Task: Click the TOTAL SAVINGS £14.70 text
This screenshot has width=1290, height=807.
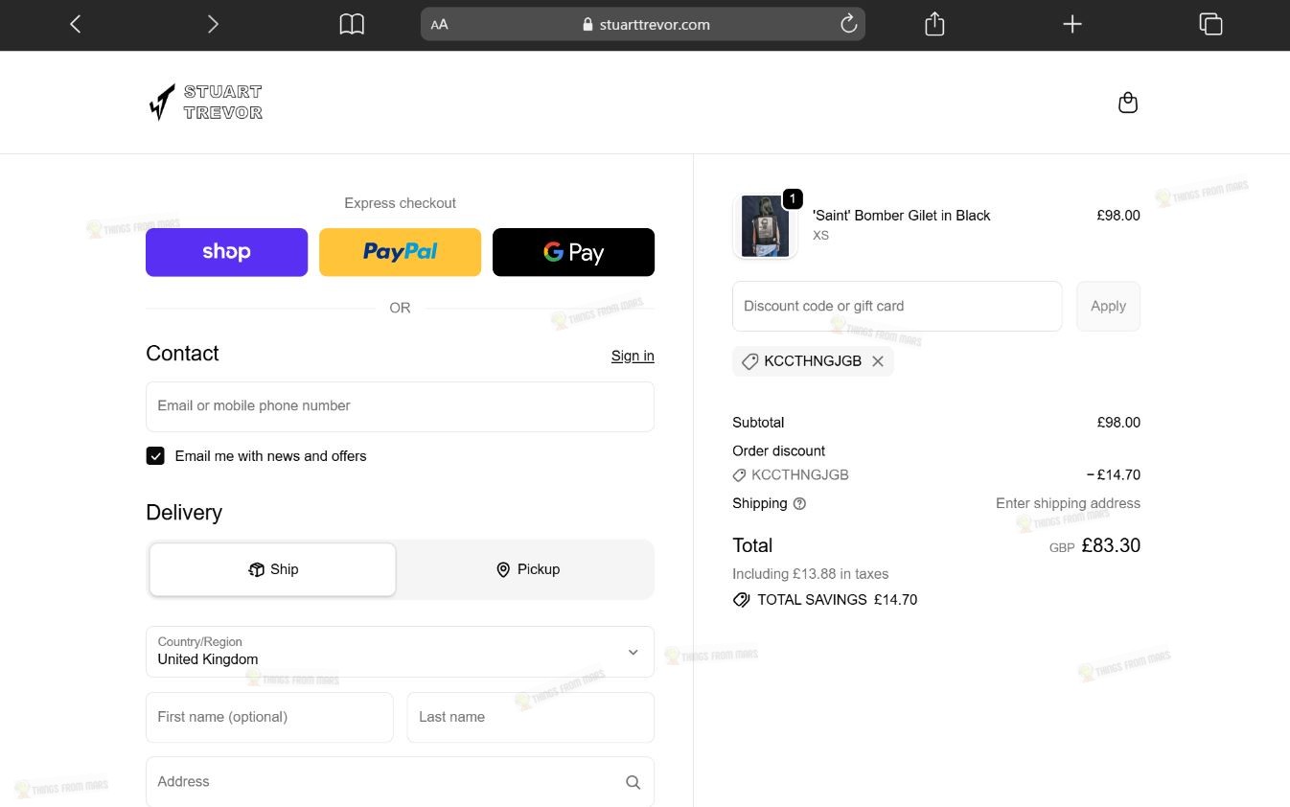Action: coord(837,600)
